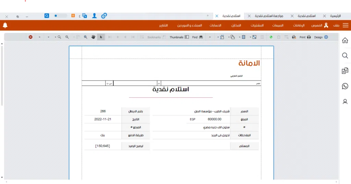This screenshot has height=184, width=351.
Task: Click the date 2022-11-21
Action: coord(103,119)
